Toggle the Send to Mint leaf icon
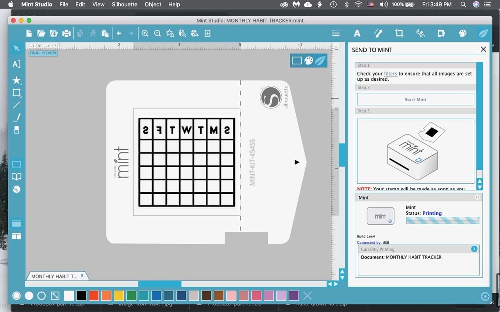500x312 pixels. pos(483,34)
